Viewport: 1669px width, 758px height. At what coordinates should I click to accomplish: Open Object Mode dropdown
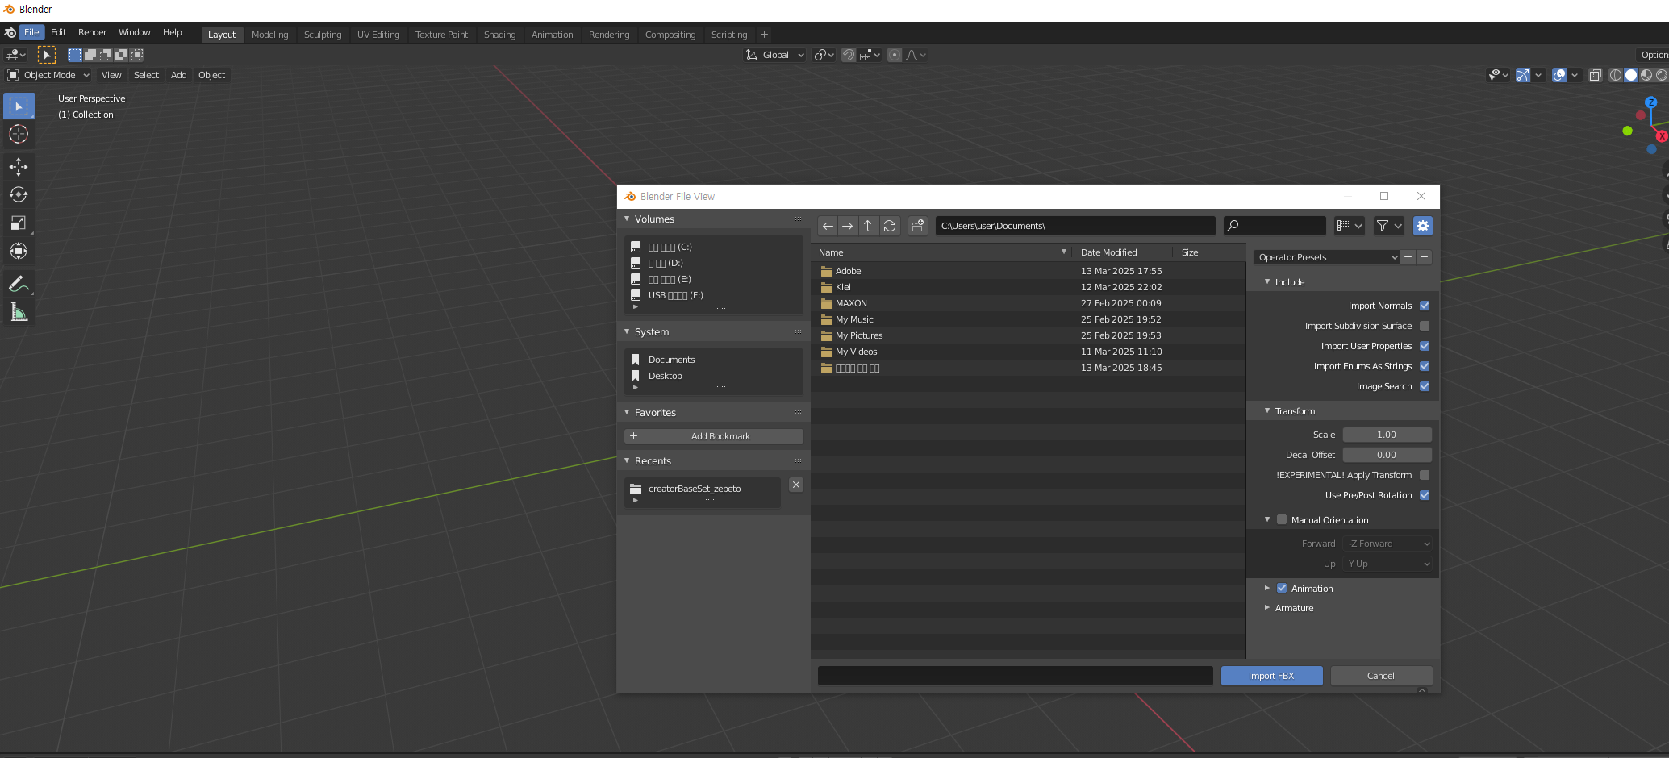click(48, 75)
